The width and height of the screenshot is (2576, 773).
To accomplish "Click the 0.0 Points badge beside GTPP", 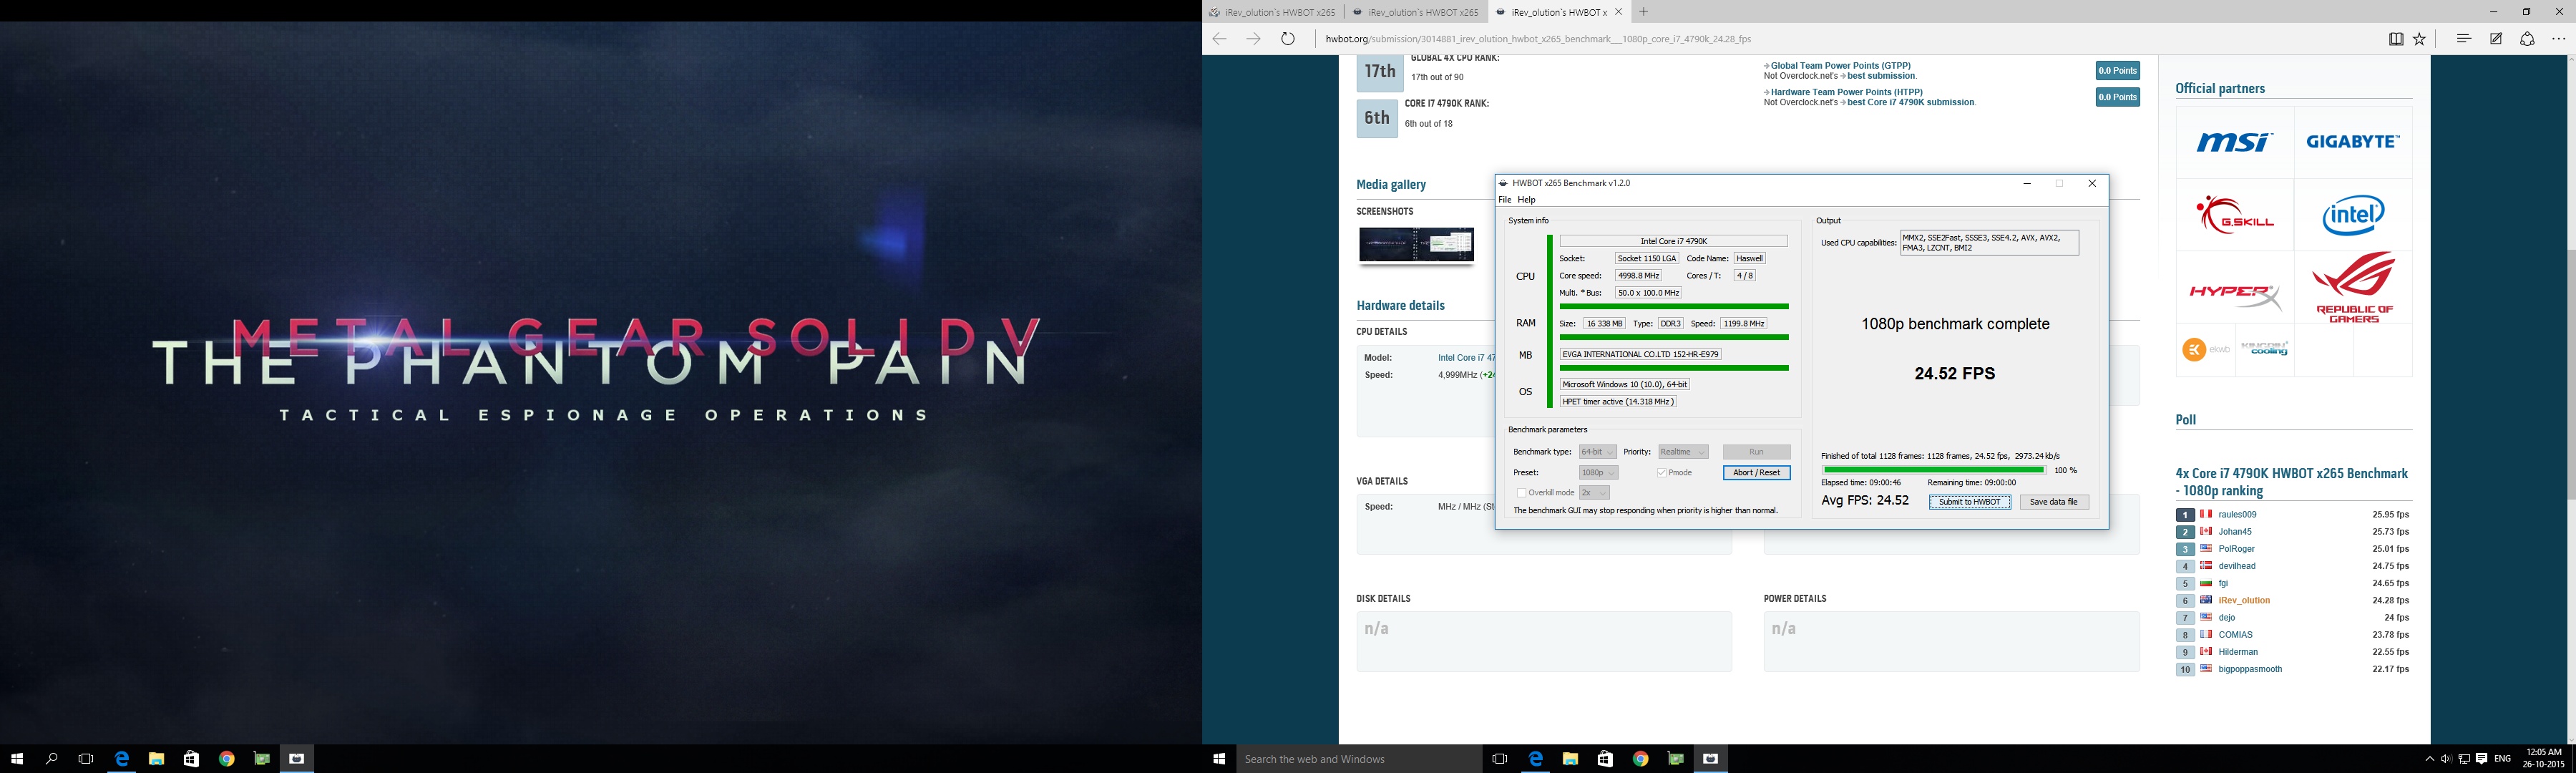I will pos(2118,70).
